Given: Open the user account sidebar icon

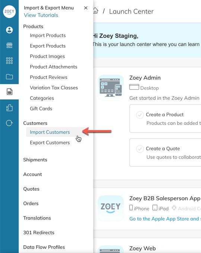Looking at the screenshot, I should (9, 30).
